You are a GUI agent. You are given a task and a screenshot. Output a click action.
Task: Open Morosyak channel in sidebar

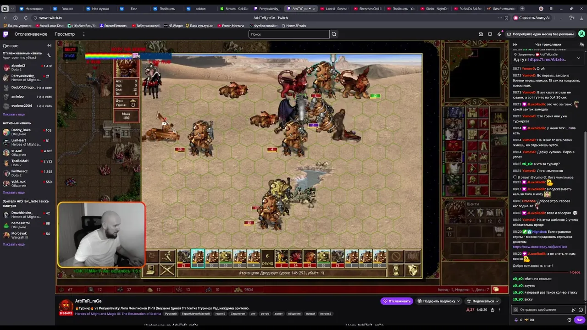click(28, 235)
